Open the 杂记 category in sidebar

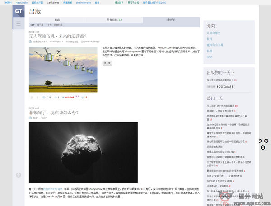tap(210, 57)
